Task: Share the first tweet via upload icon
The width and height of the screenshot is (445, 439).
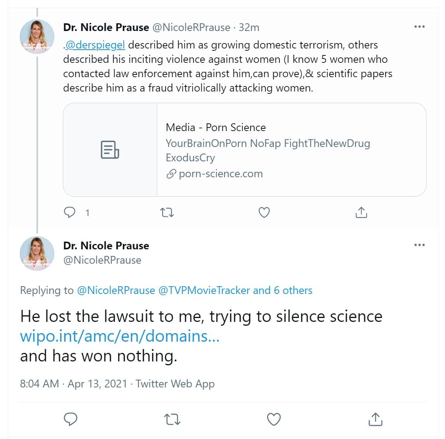Action: click(361, 212)
